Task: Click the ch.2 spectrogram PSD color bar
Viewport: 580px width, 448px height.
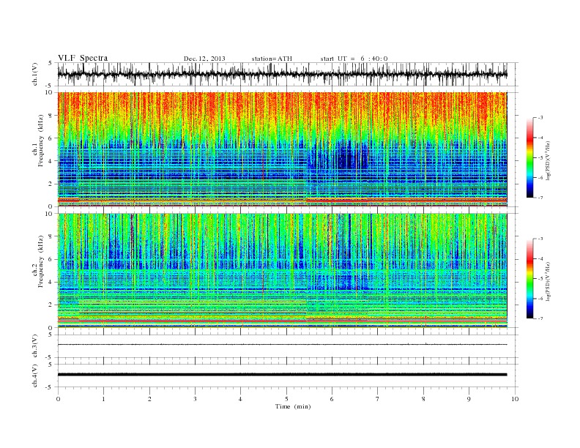Action: coord(529,279)
